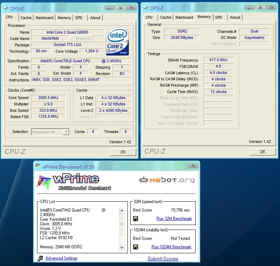The width and height of the screenshot is (280, 266).
Task: Click the memory Size field 2048 MBytes
Action: coord(182,37)
